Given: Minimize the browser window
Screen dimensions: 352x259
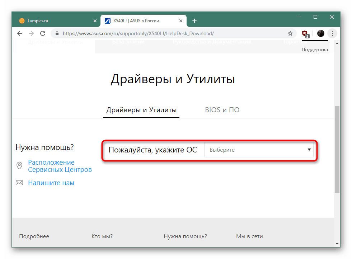Looking at the screenshot, I should pos(299,17).
